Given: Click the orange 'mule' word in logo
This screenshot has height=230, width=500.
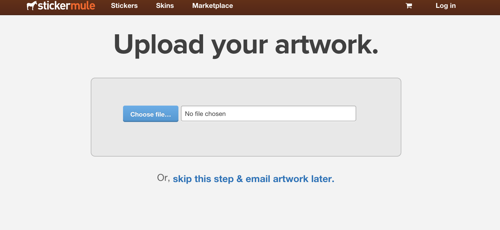Looking at the screenshot, I should [x=83, y=5].
